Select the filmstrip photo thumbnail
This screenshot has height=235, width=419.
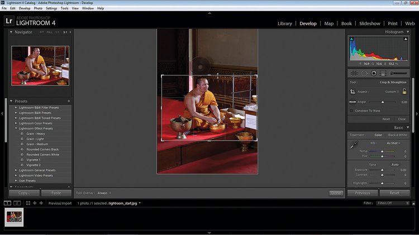(14, 217)
